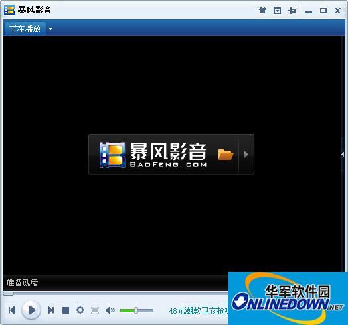348x325 pixels.
Task: Close the Baofeng player window
Action: [x=338, y=11]
